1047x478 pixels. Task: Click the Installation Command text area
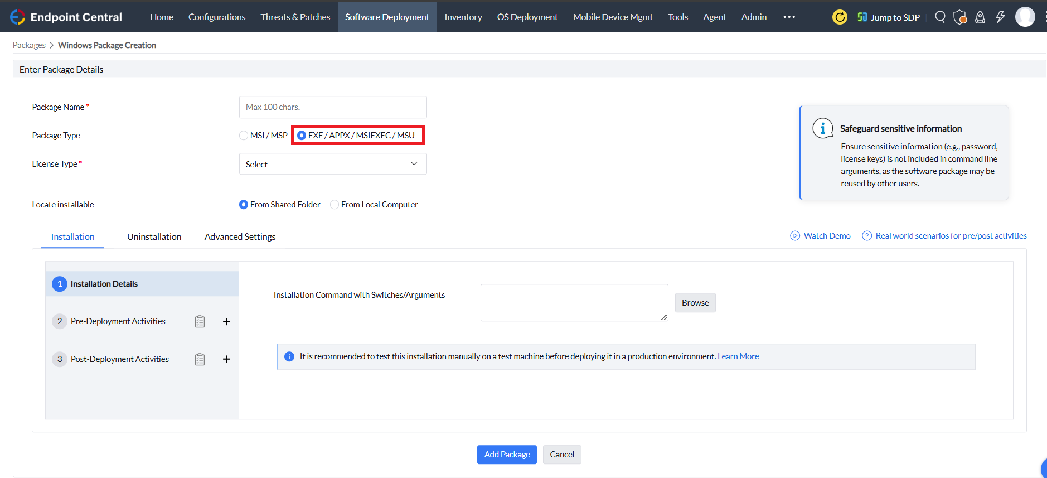pyautogui.click(x=574, y=303)
